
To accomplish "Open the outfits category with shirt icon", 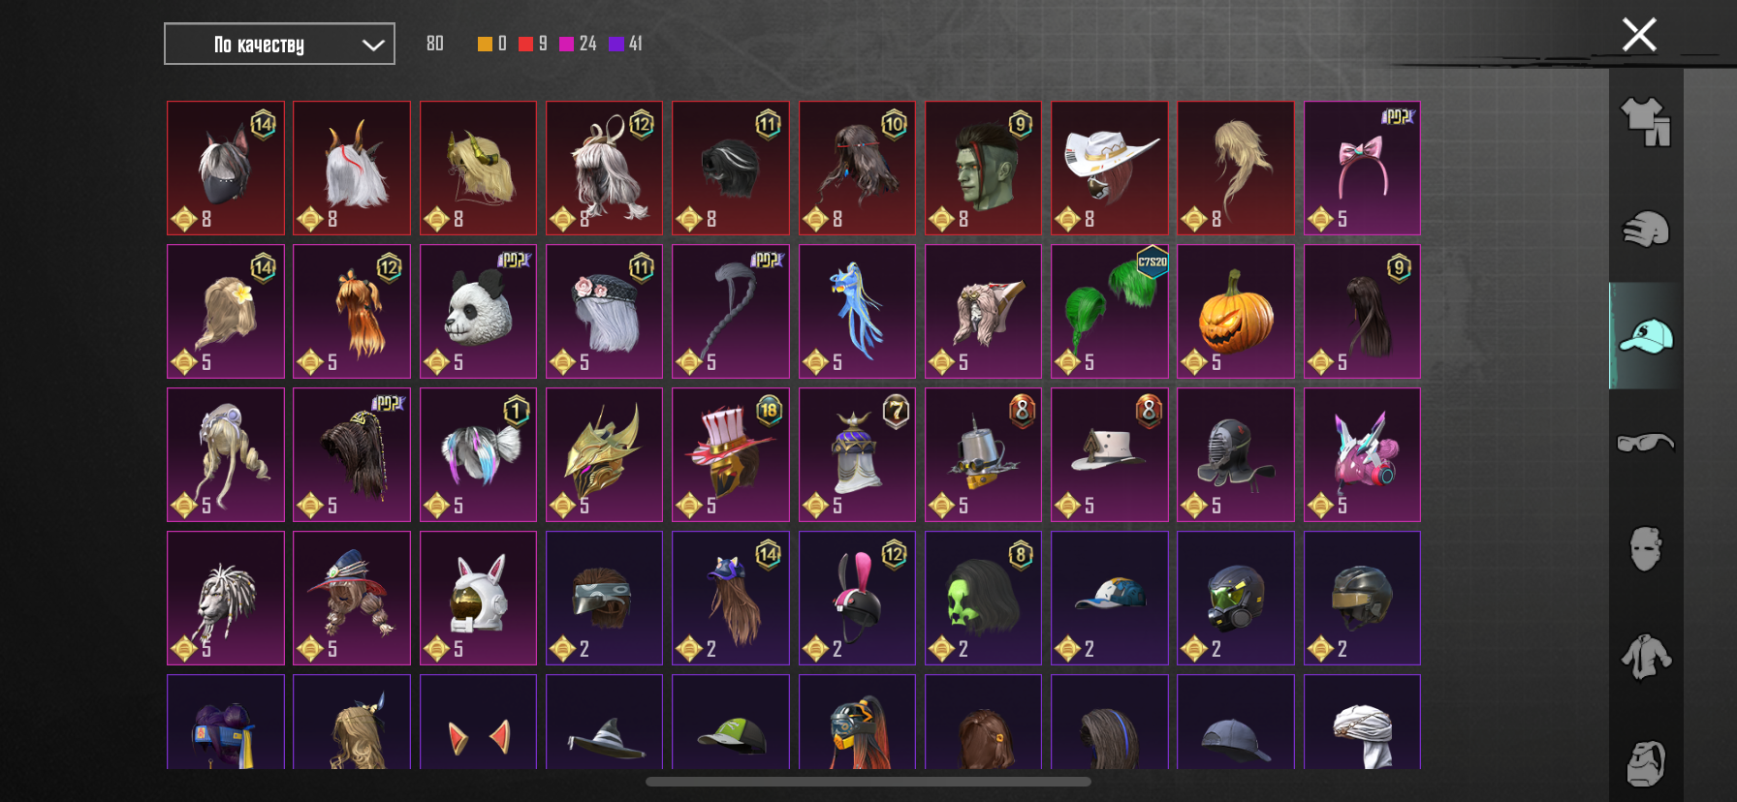I will pyautogui.click(x=1646, y=122).
